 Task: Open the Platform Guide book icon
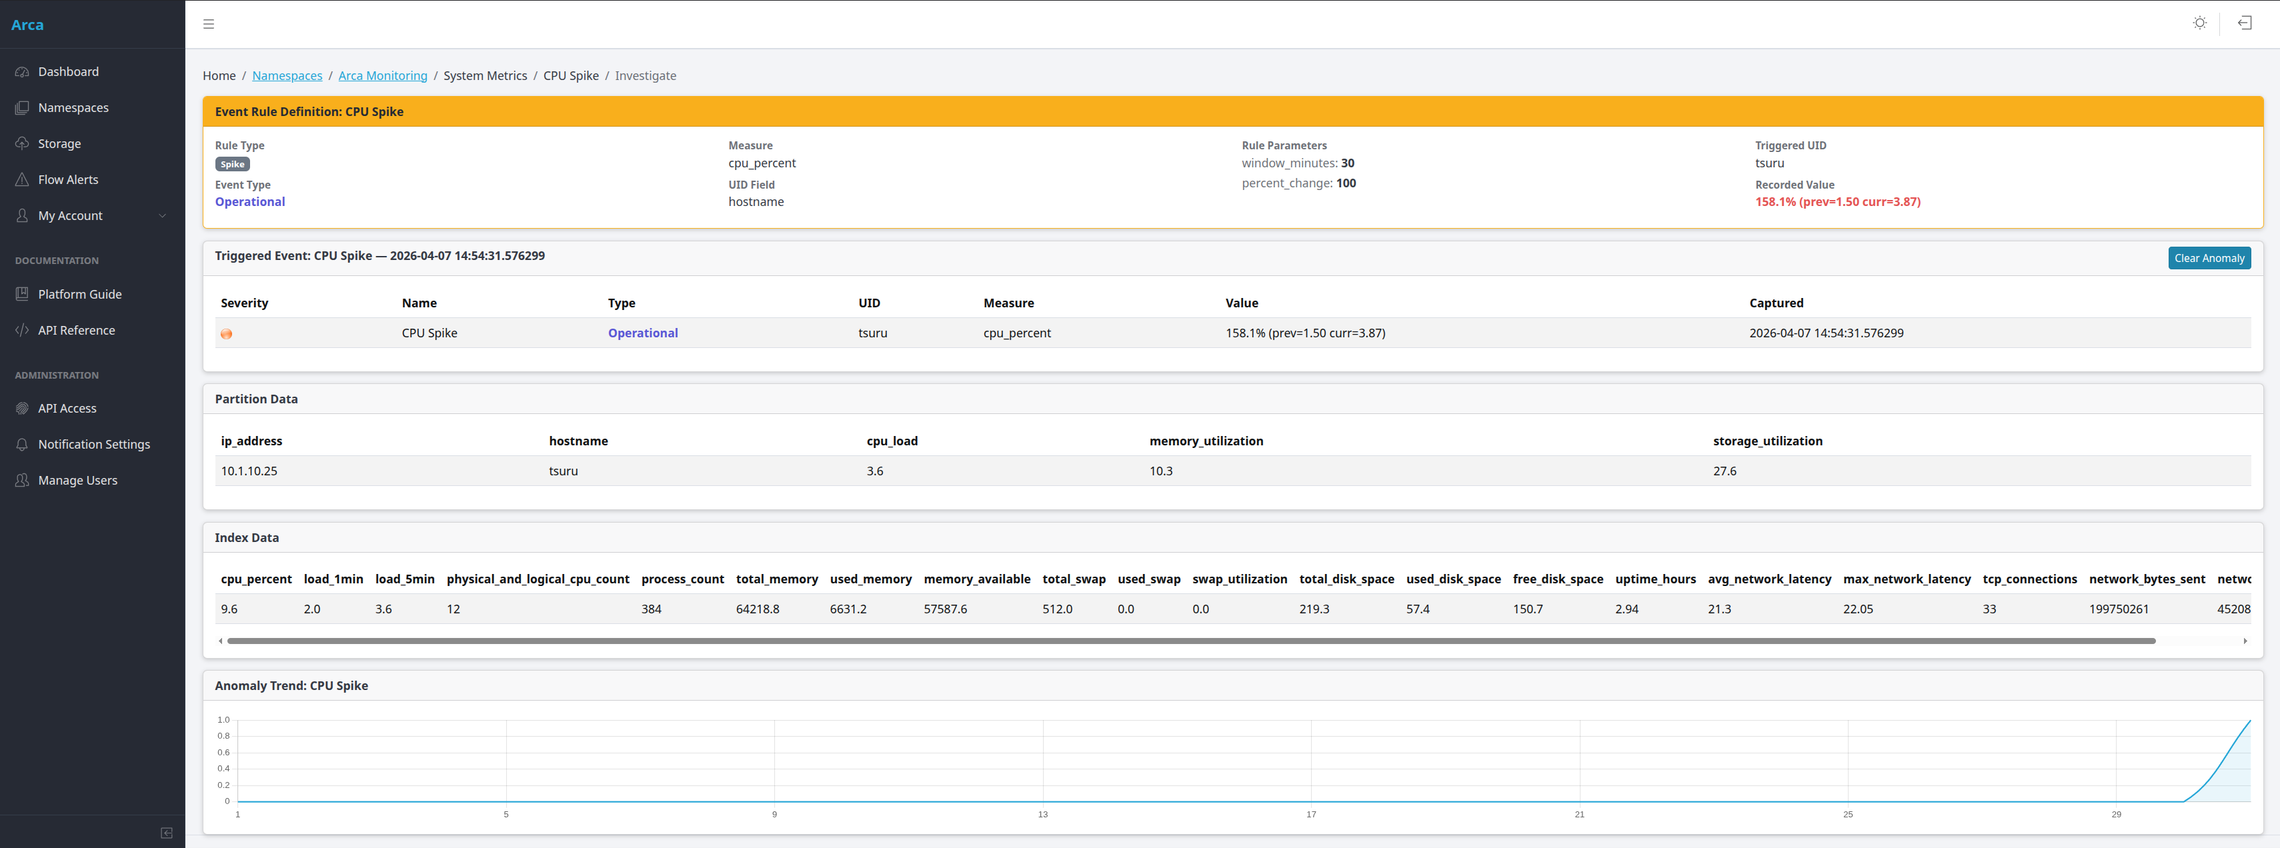tap(22, 294)
